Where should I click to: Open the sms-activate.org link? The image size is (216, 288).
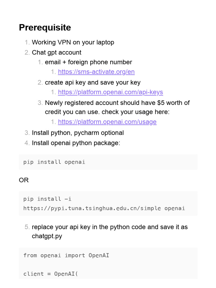[x=96, y=72]
